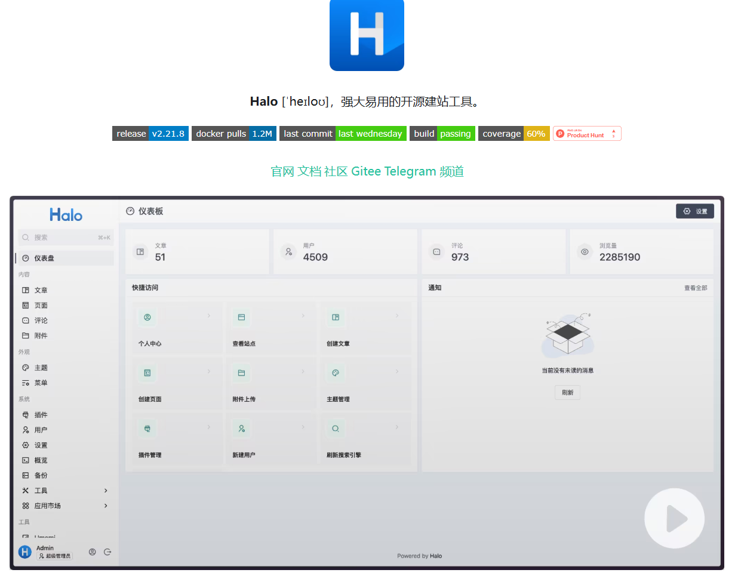
Task: Click 刷新搜索引擎 search refresh icon
Action: pyautogui.click(x=335, y=428)
